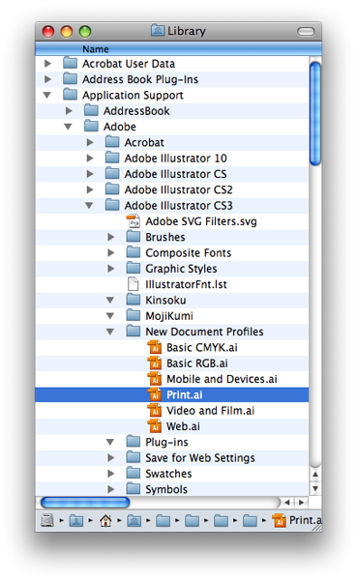Select the Video and Film.ai file icon
Screen dimensions: 357x580
point(155,411)
